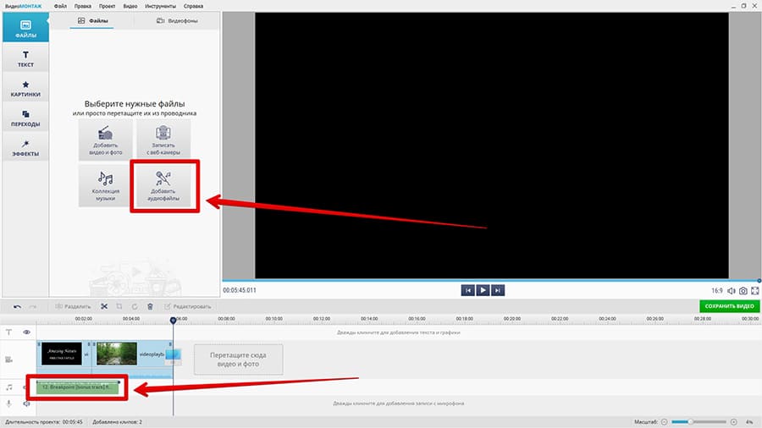The width and height of the screenshot is (762, 428).
Task: Adjust the Масштаб zoom slider
Action: click(x=698, y=422)
